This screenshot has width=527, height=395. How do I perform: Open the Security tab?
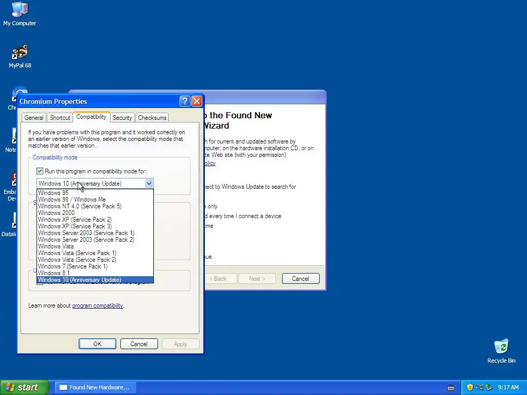click(x=122, y=118)
